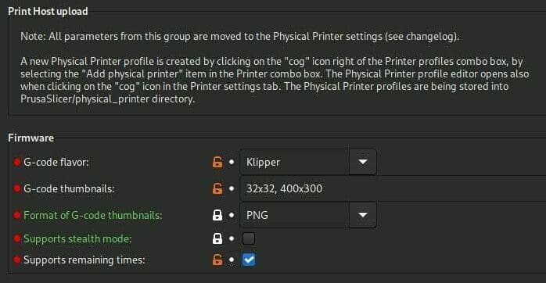This screenshot has height=283, width=546.
Task: Click the green Format of G-code thumbnails label
Action: (x=92, y=215)
